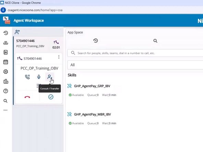Toggle hold on the active call
The height and width of the screenshot is (152, 203).
click(27, 77)
